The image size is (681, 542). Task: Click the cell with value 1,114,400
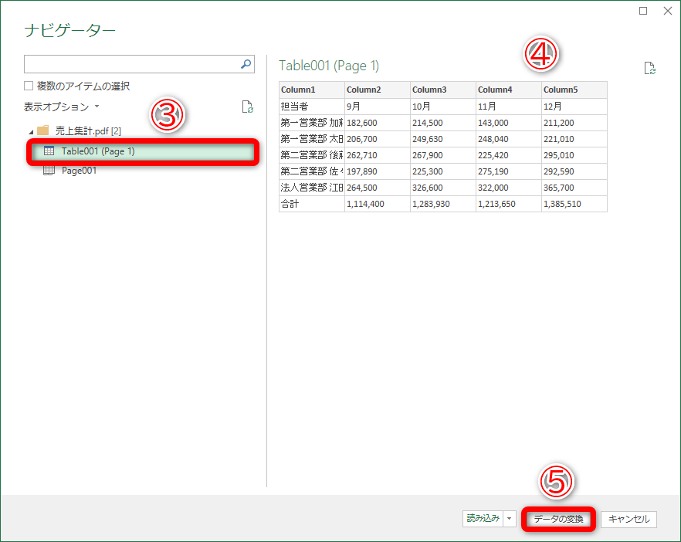[378, 204]
